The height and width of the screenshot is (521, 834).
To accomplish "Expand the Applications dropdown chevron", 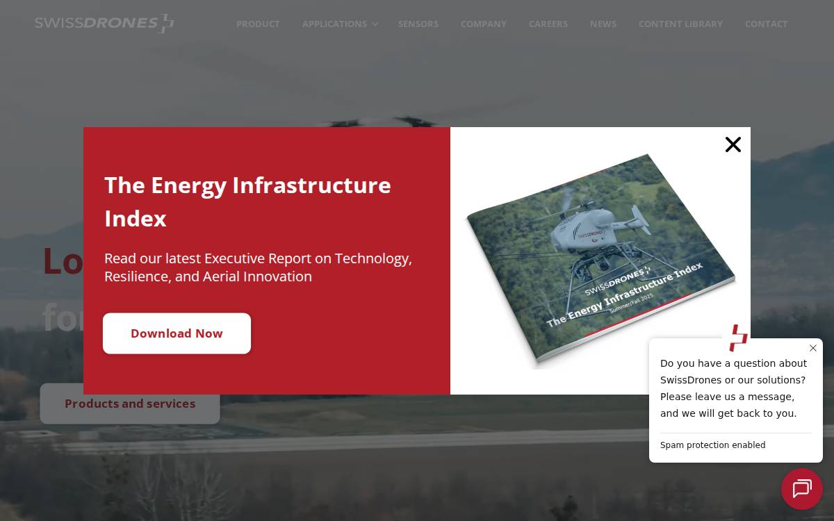I will point(375,24).
